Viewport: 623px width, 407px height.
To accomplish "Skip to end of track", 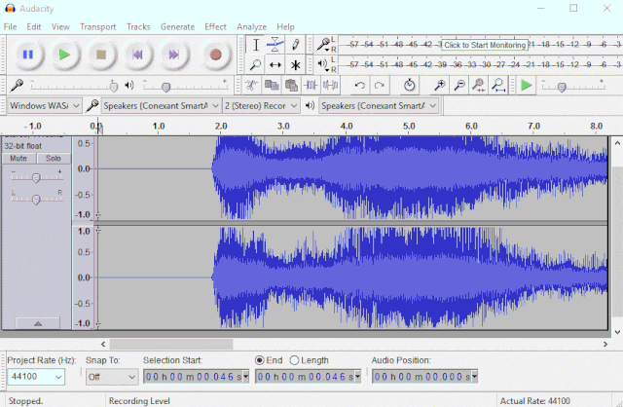I will click(173, 55).
